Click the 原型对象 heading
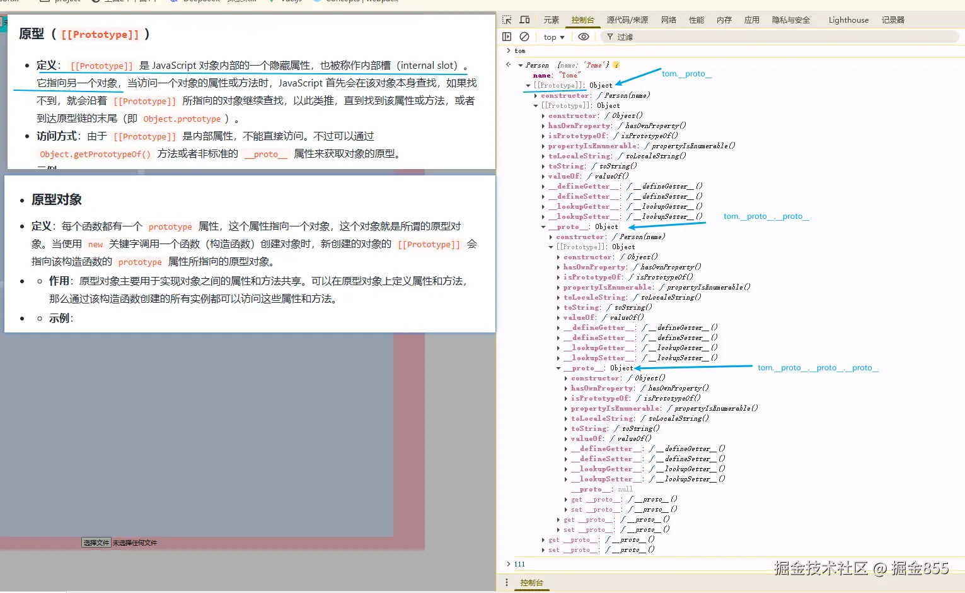 tap(57, 199)
